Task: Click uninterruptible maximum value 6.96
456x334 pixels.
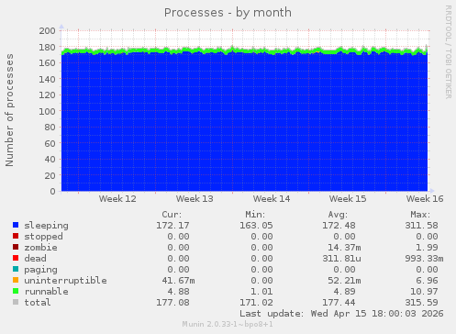Action: pos(428,281)
